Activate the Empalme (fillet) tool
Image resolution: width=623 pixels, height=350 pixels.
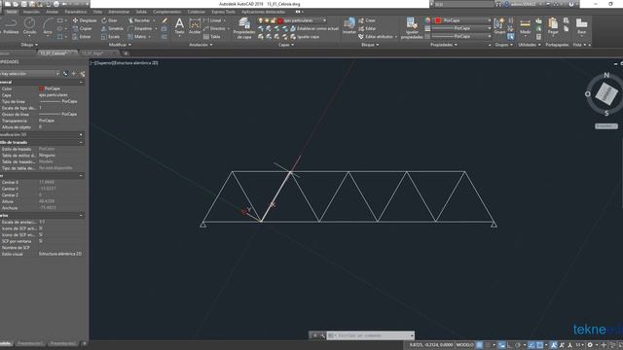(140, 28)
